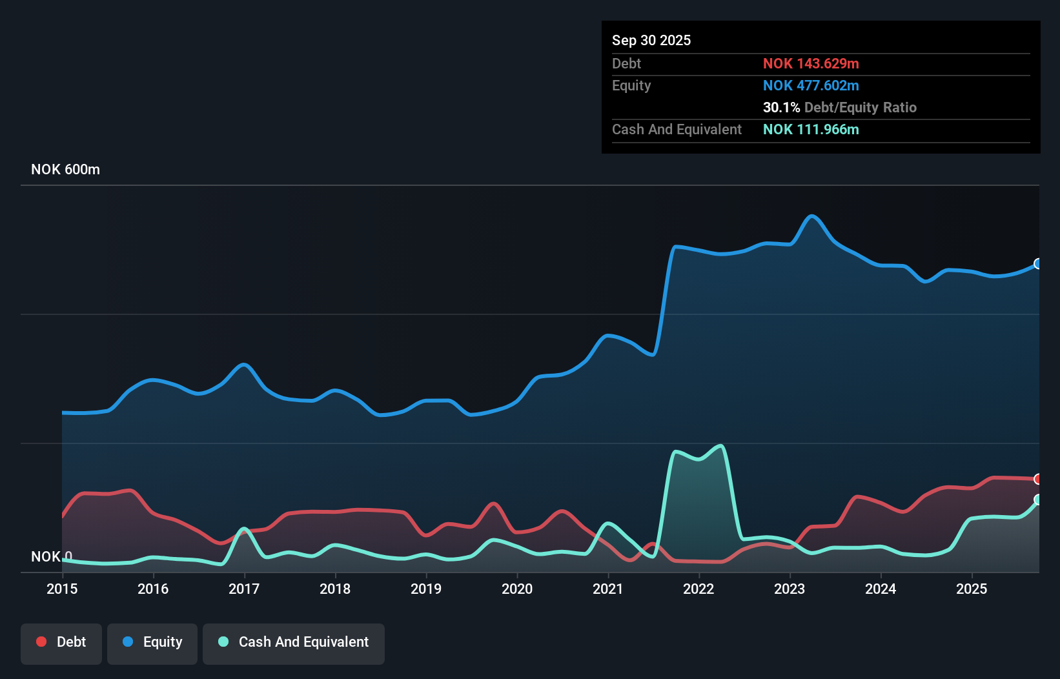Screen dimensions: 1060x679
Task: Click the NOK 143.629m debt value
Action: [x=811, y=63]
